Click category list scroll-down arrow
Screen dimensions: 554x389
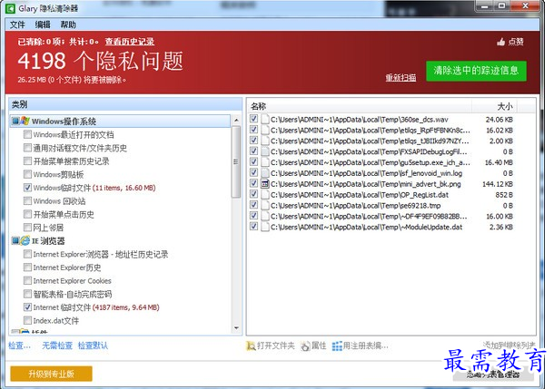coord(236,328)
